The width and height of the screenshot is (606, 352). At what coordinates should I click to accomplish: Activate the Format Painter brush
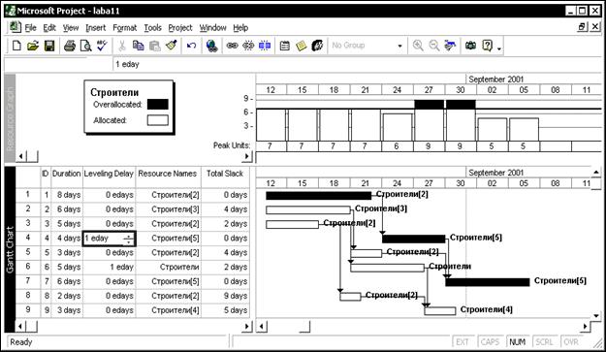click(172, 46)
